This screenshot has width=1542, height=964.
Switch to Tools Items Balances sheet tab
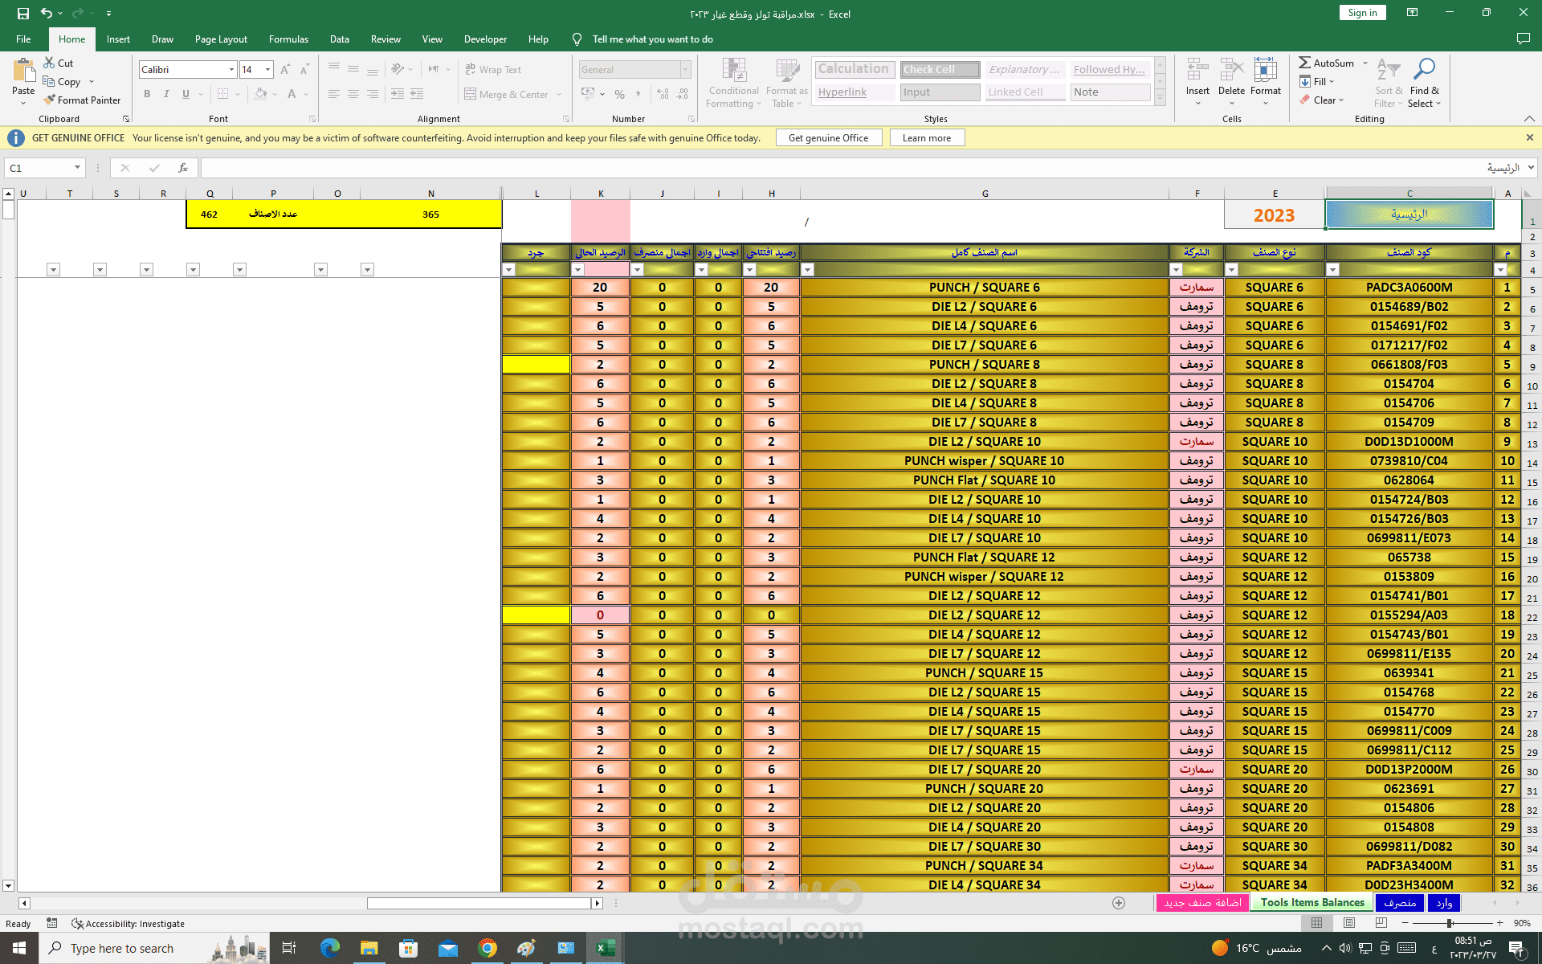pyautogui.click(x=1312, y=903)
